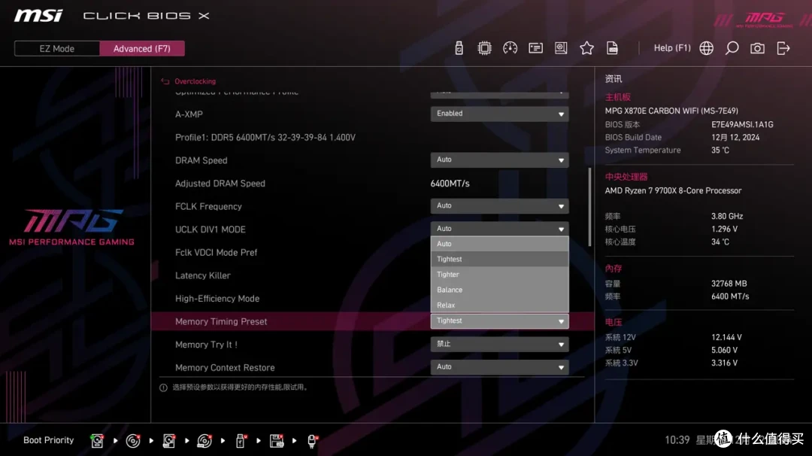
Task: Click the info icon beside the description text
Action: coord(163,388)
